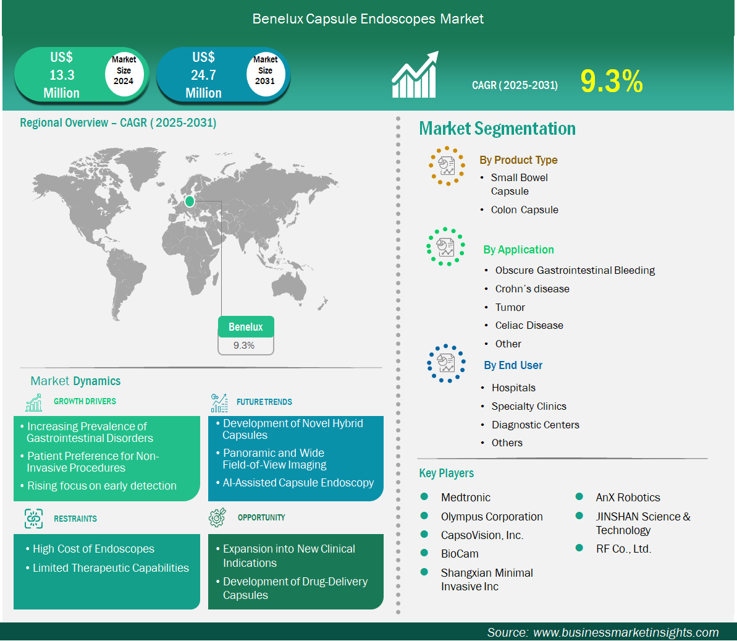Click the 9.3% CAGR yellow value
Viewport: 737px width, 641px height.
tap(612, 82)
